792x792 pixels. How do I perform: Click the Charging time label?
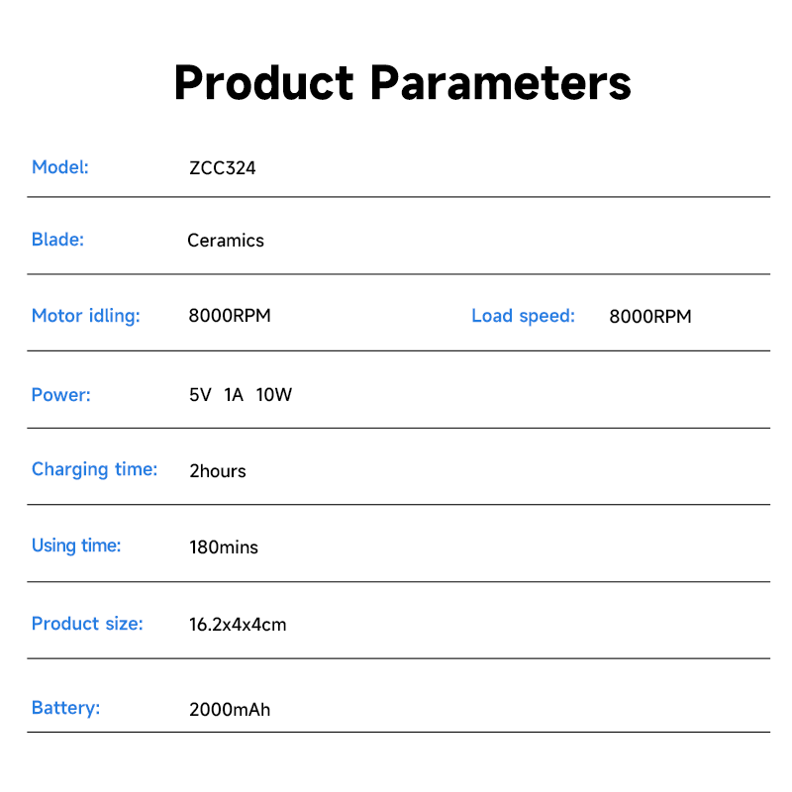[x=94, y=469]
